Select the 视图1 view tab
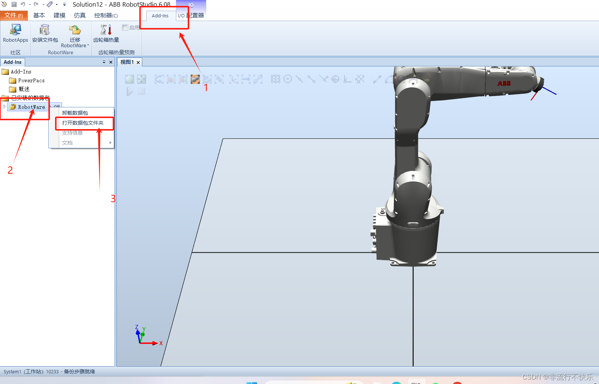The height and width of the screenshot is (384, 599). (x=127, y=62)
